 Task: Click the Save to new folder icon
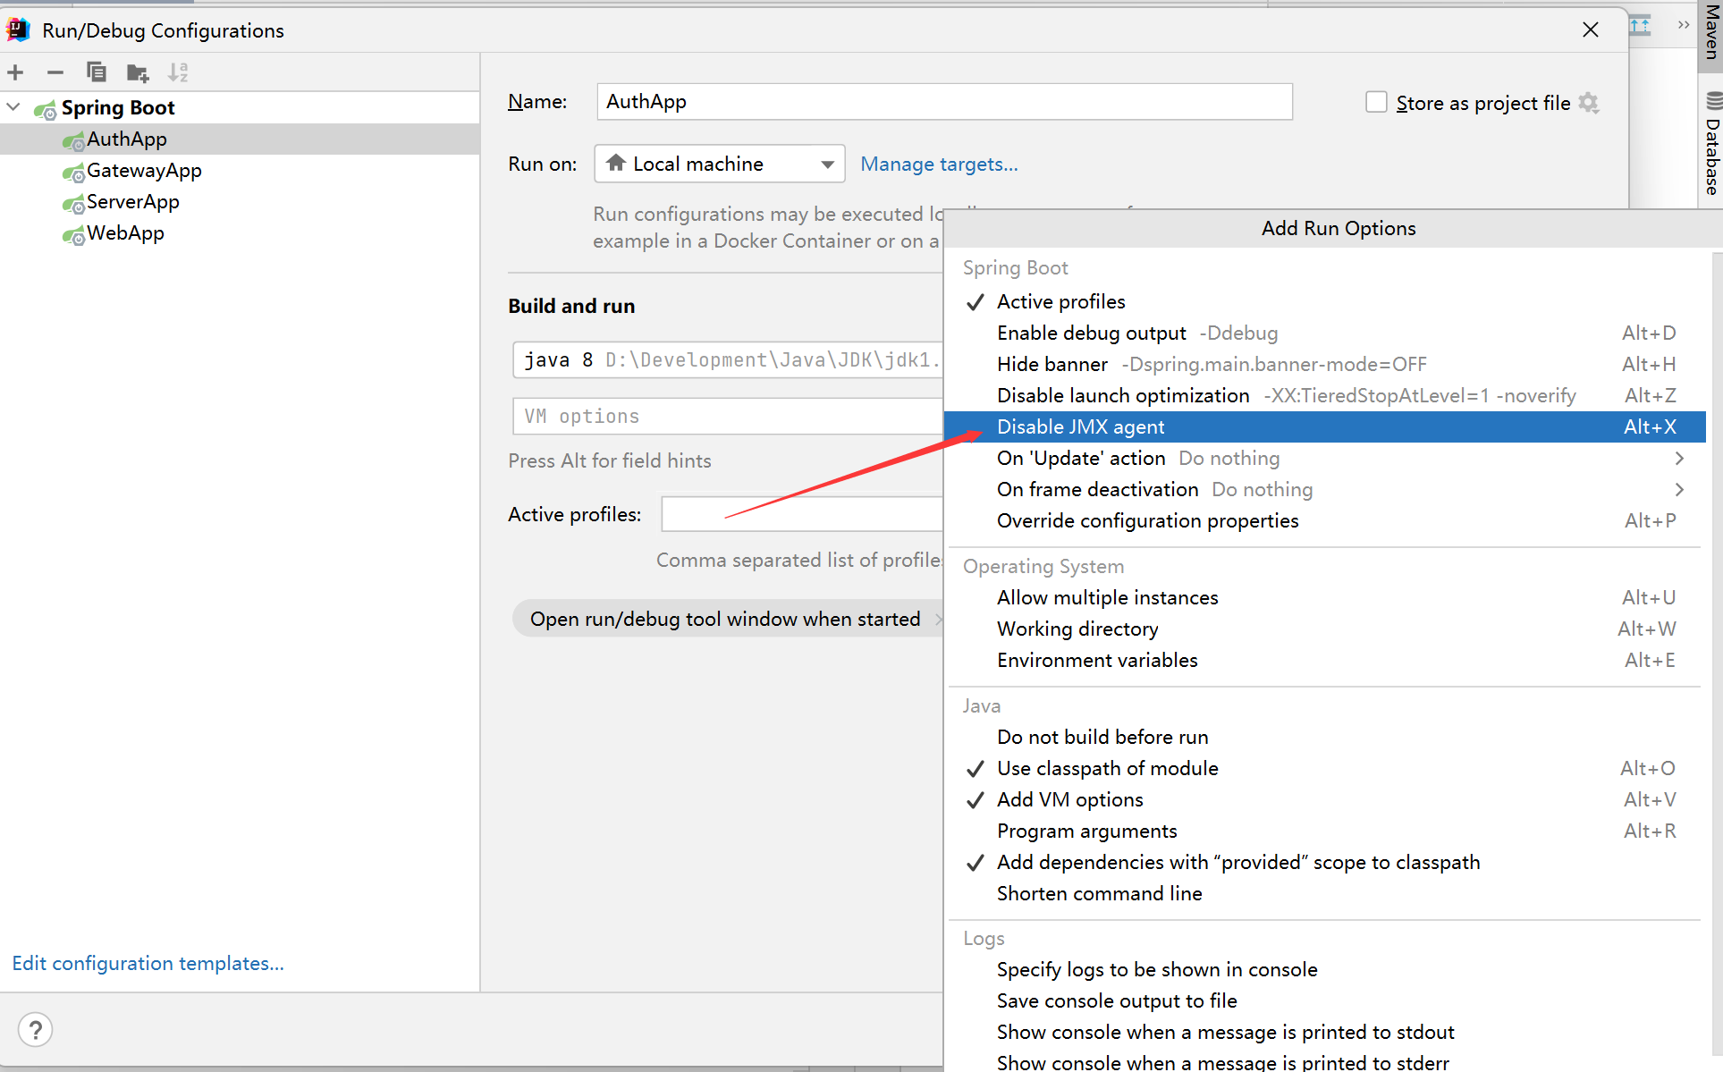click(137, 72)
